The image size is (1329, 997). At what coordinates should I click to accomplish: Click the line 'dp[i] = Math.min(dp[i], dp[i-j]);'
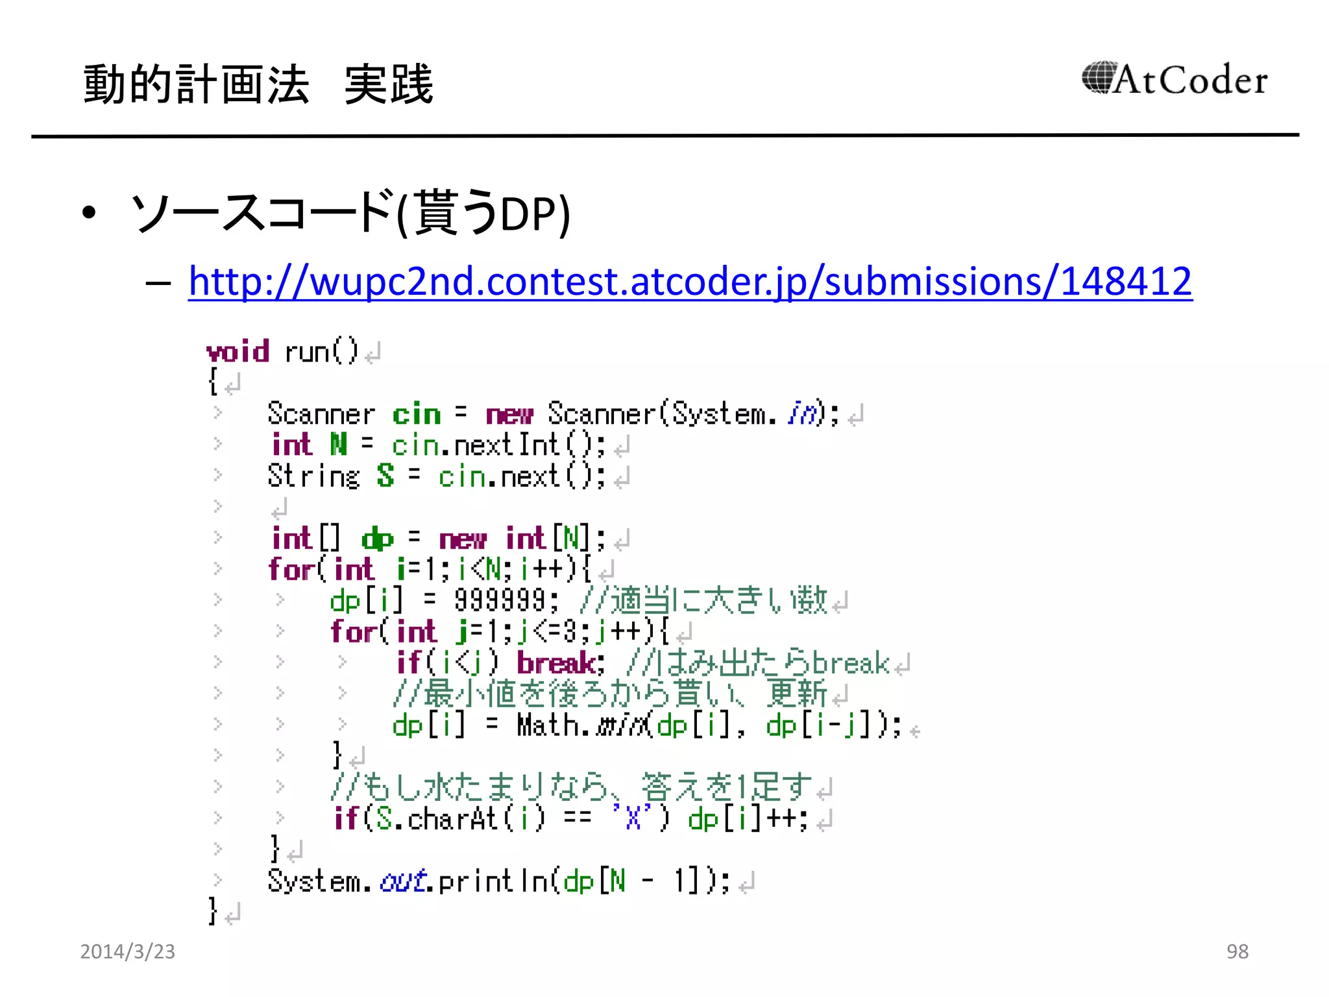647,725
